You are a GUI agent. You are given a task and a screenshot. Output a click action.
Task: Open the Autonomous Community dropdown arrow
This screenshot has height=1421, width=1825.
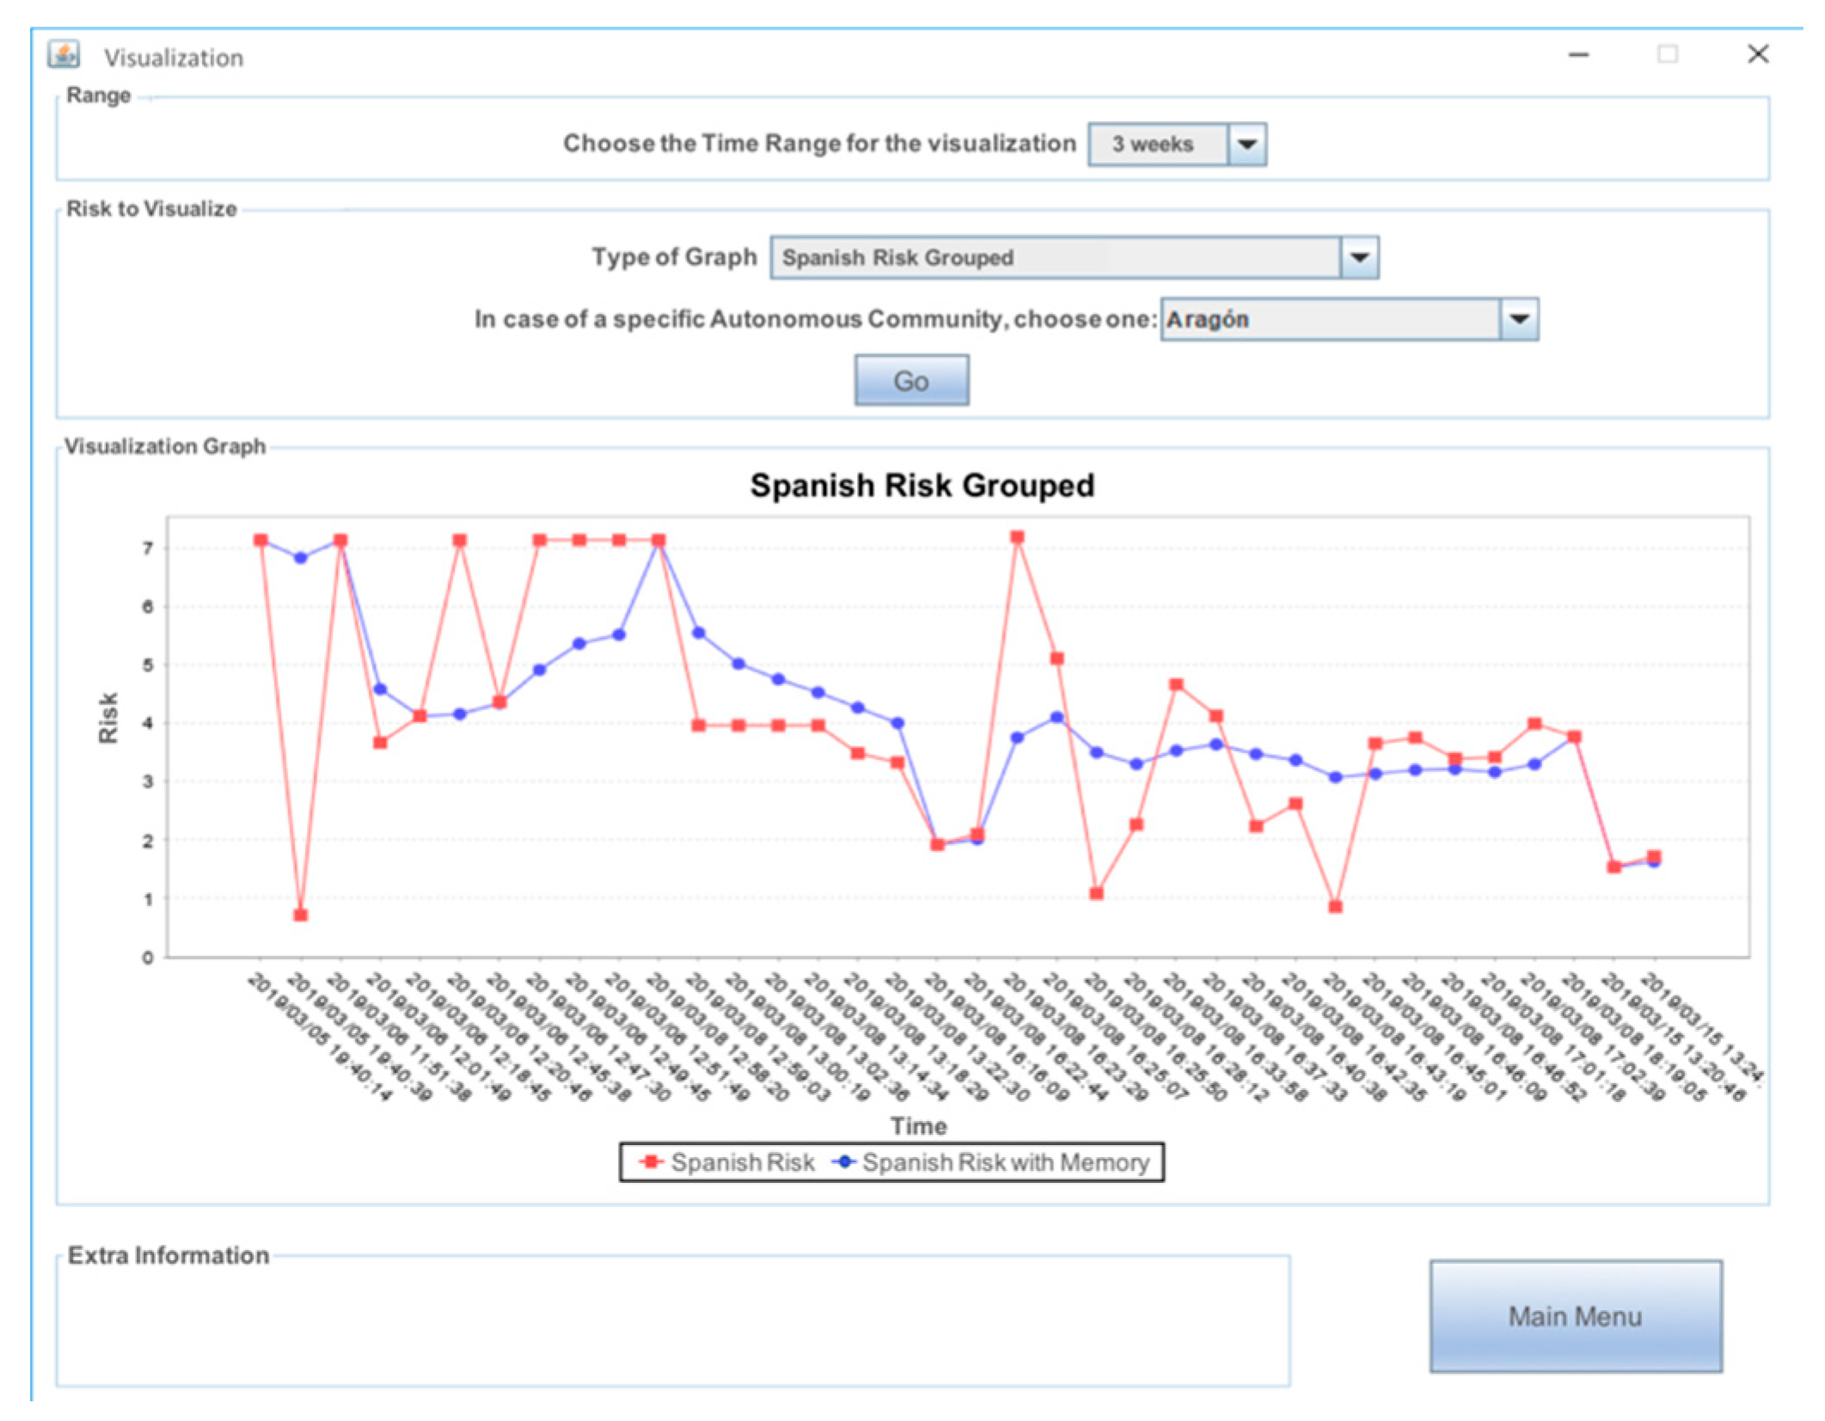pyautogui.click(x=1519, y=320)
